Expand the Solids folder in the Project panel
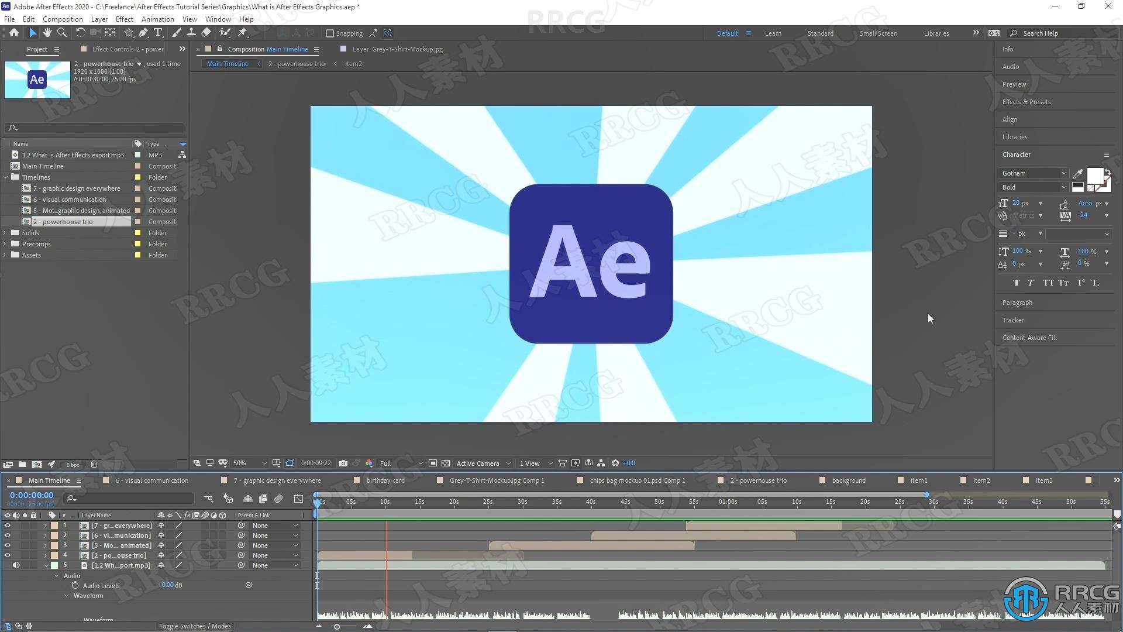This screenshot has height=632, width=1123. pyautogui.click(x=5, y=233)
